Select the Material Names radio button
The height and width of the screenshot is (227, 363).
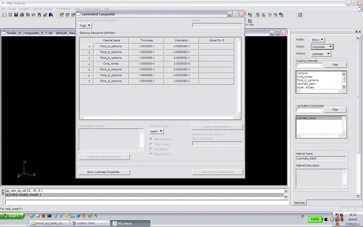[x=151, y=139]
